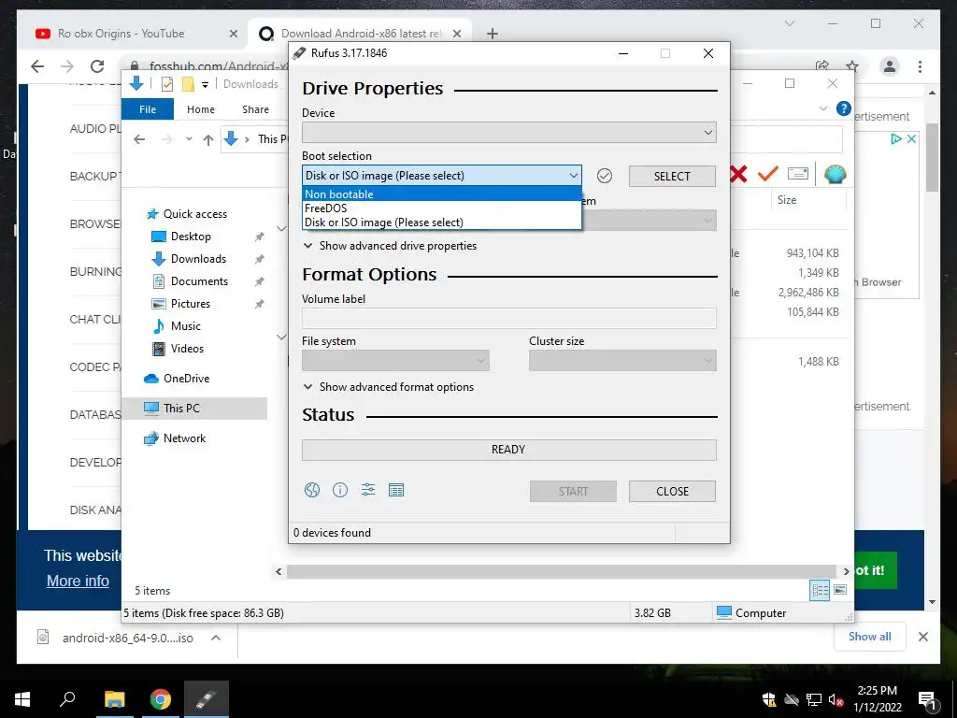
Task: Open Chrome profile avatar
Action: (890, 66)
